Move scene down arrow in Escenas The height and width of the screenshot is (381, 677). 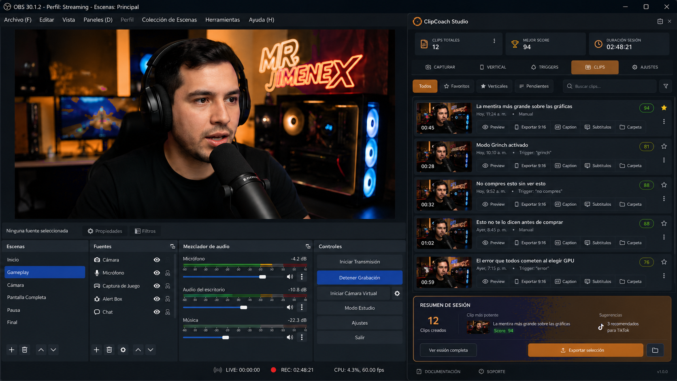[x=53, y=350]
